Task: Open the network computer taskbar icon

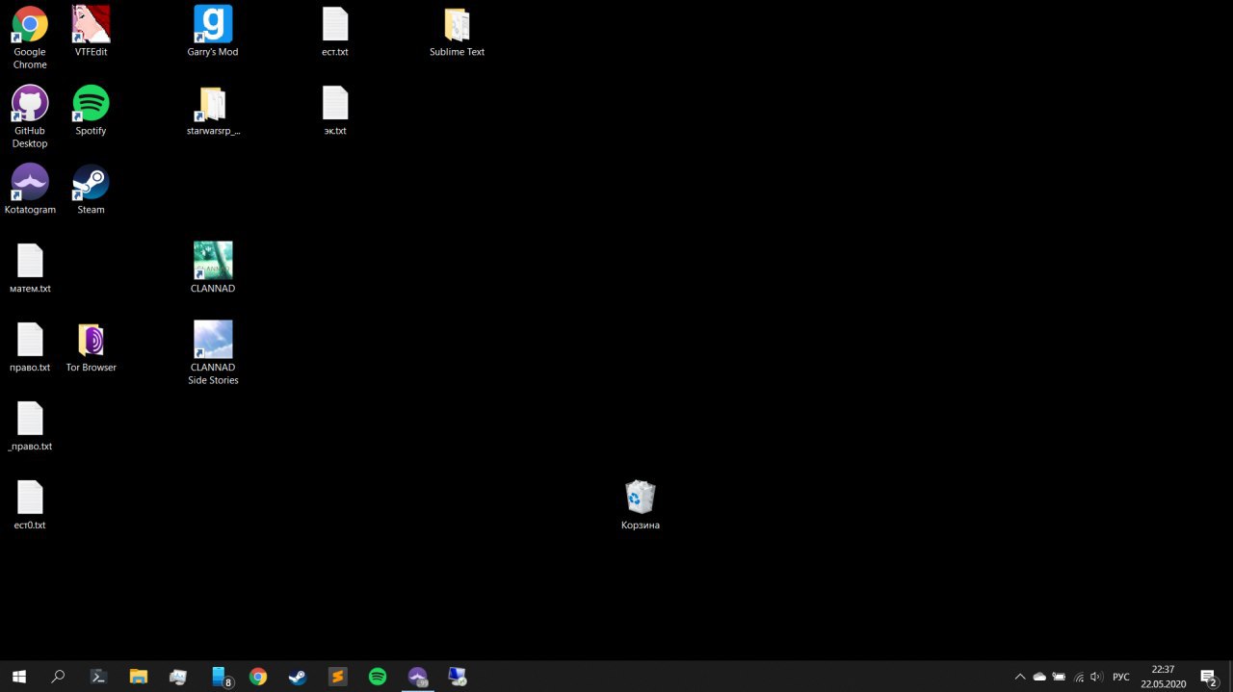Action: click(x=458, y=677)
